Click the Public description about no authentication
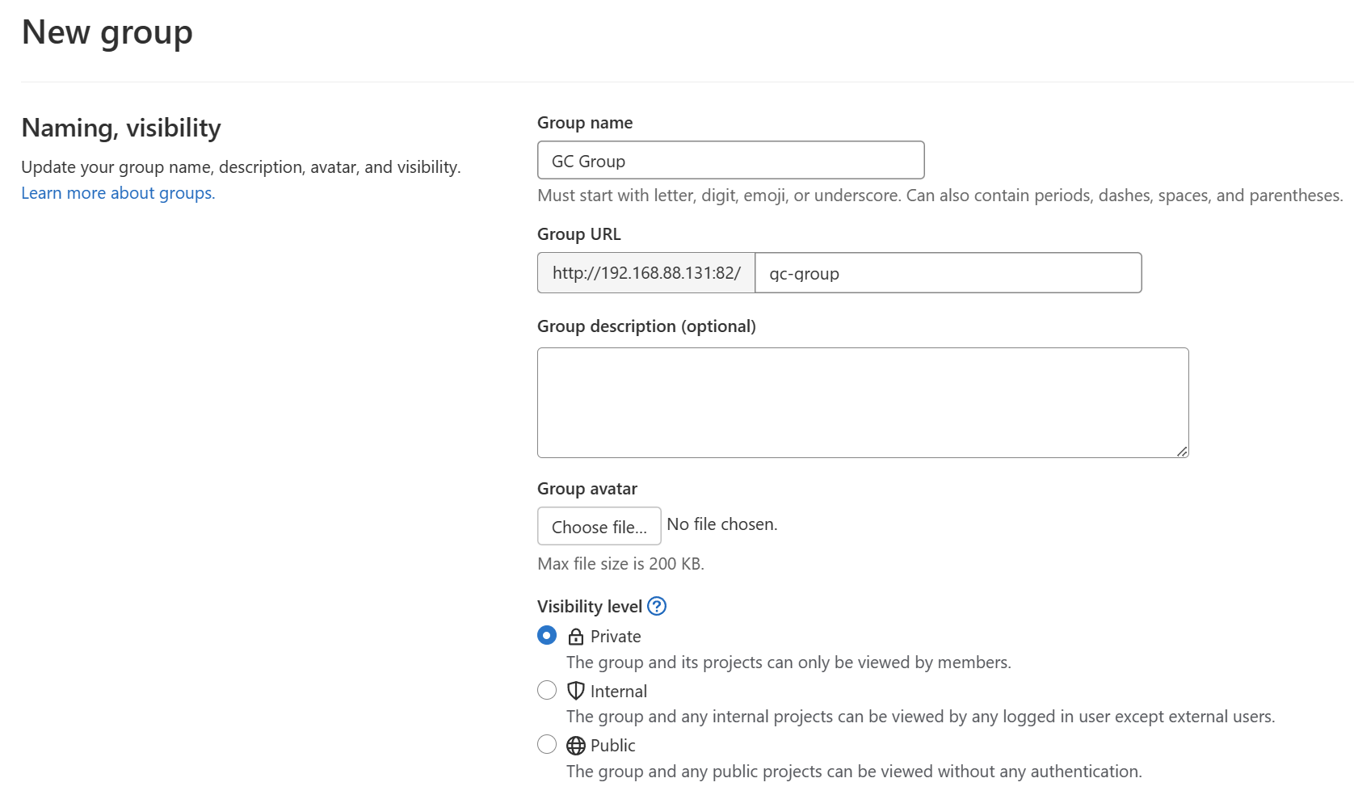The width and height of the screenshot is (1354, 795). click(854, 772)
